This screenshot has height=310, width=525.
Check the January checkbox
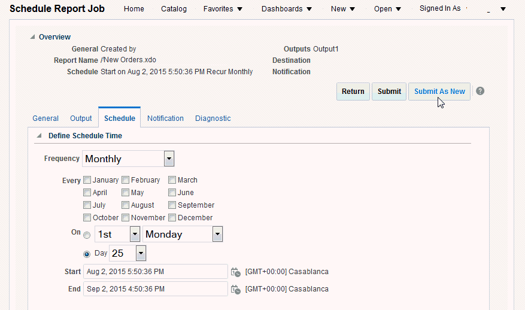pyautogui.click(x=87, y=180)
